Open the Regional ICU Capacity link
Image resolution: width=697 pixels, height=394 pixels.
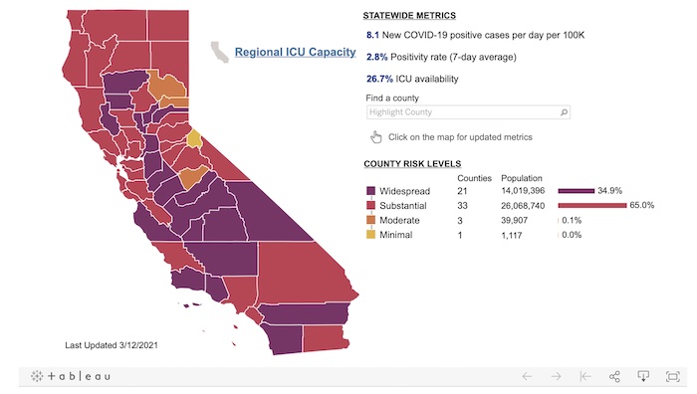tap(295, 52)
